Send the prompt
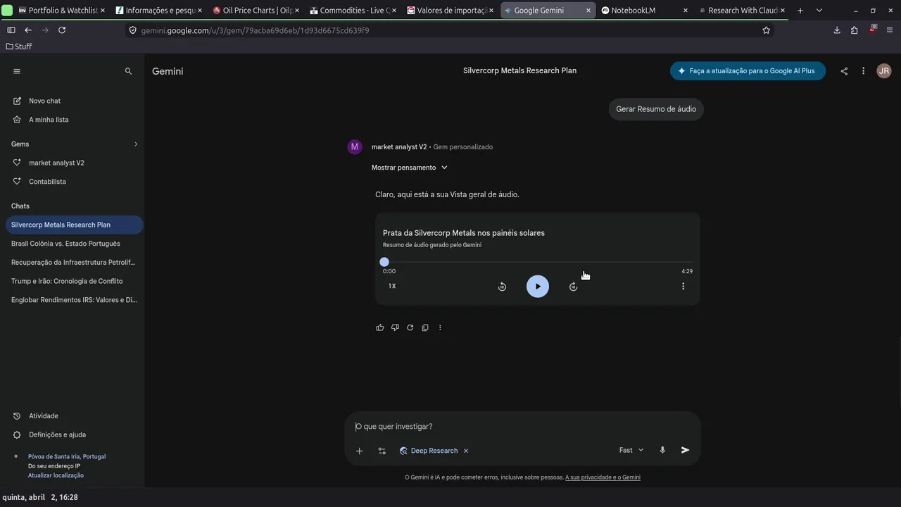This screenshot has width=901, height=507. click(685, 450)
